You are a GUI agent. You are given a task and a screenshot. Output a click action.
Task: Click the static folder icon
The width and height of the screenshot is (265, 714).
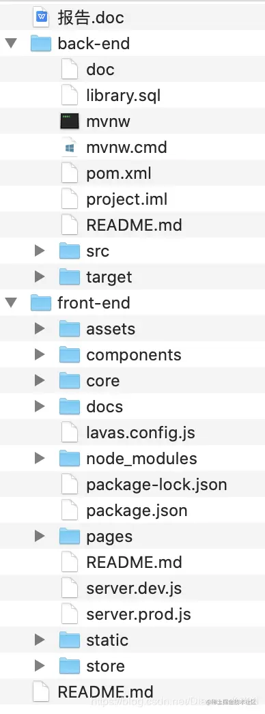click(70, 640)
